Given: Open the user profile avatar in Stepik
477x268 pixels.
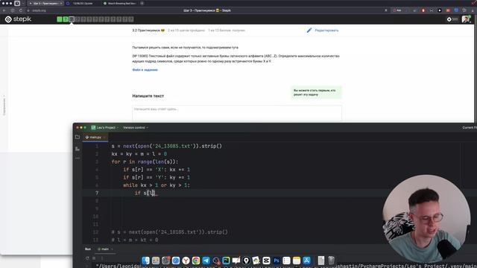Looking at the screenshot, I should tap(466, 19).
